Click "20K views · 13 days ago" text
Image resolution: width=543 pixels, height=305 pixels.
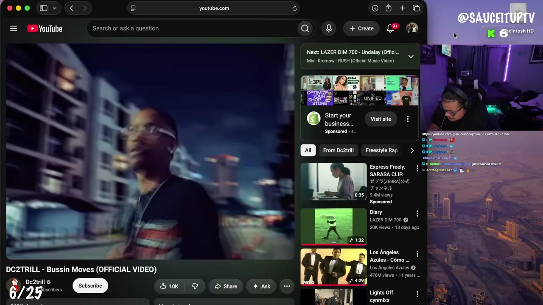(x=395, y=227)
